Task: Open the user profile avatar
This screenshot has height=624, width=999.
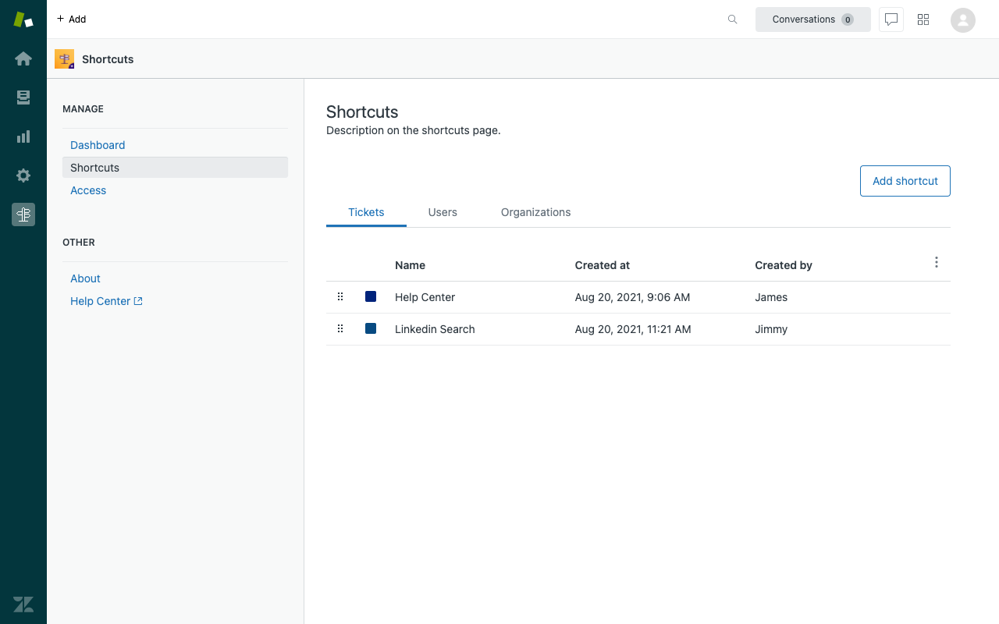Action: [x=963, y=19]
